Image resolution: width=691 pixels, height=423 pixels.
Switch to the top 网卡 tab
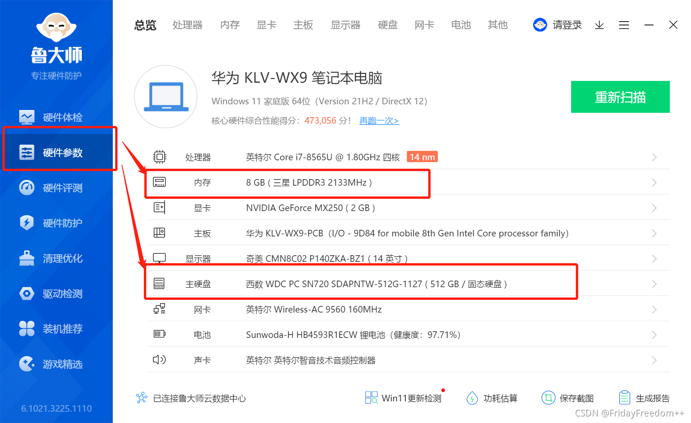tap(424, 25)
